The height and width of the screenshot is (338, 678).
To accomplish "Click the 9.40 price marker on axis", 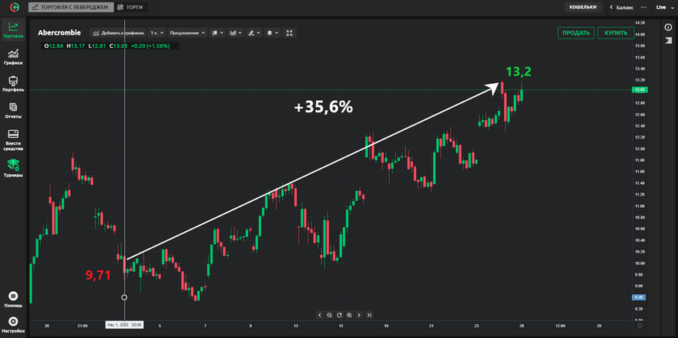I will pos(639,297).
